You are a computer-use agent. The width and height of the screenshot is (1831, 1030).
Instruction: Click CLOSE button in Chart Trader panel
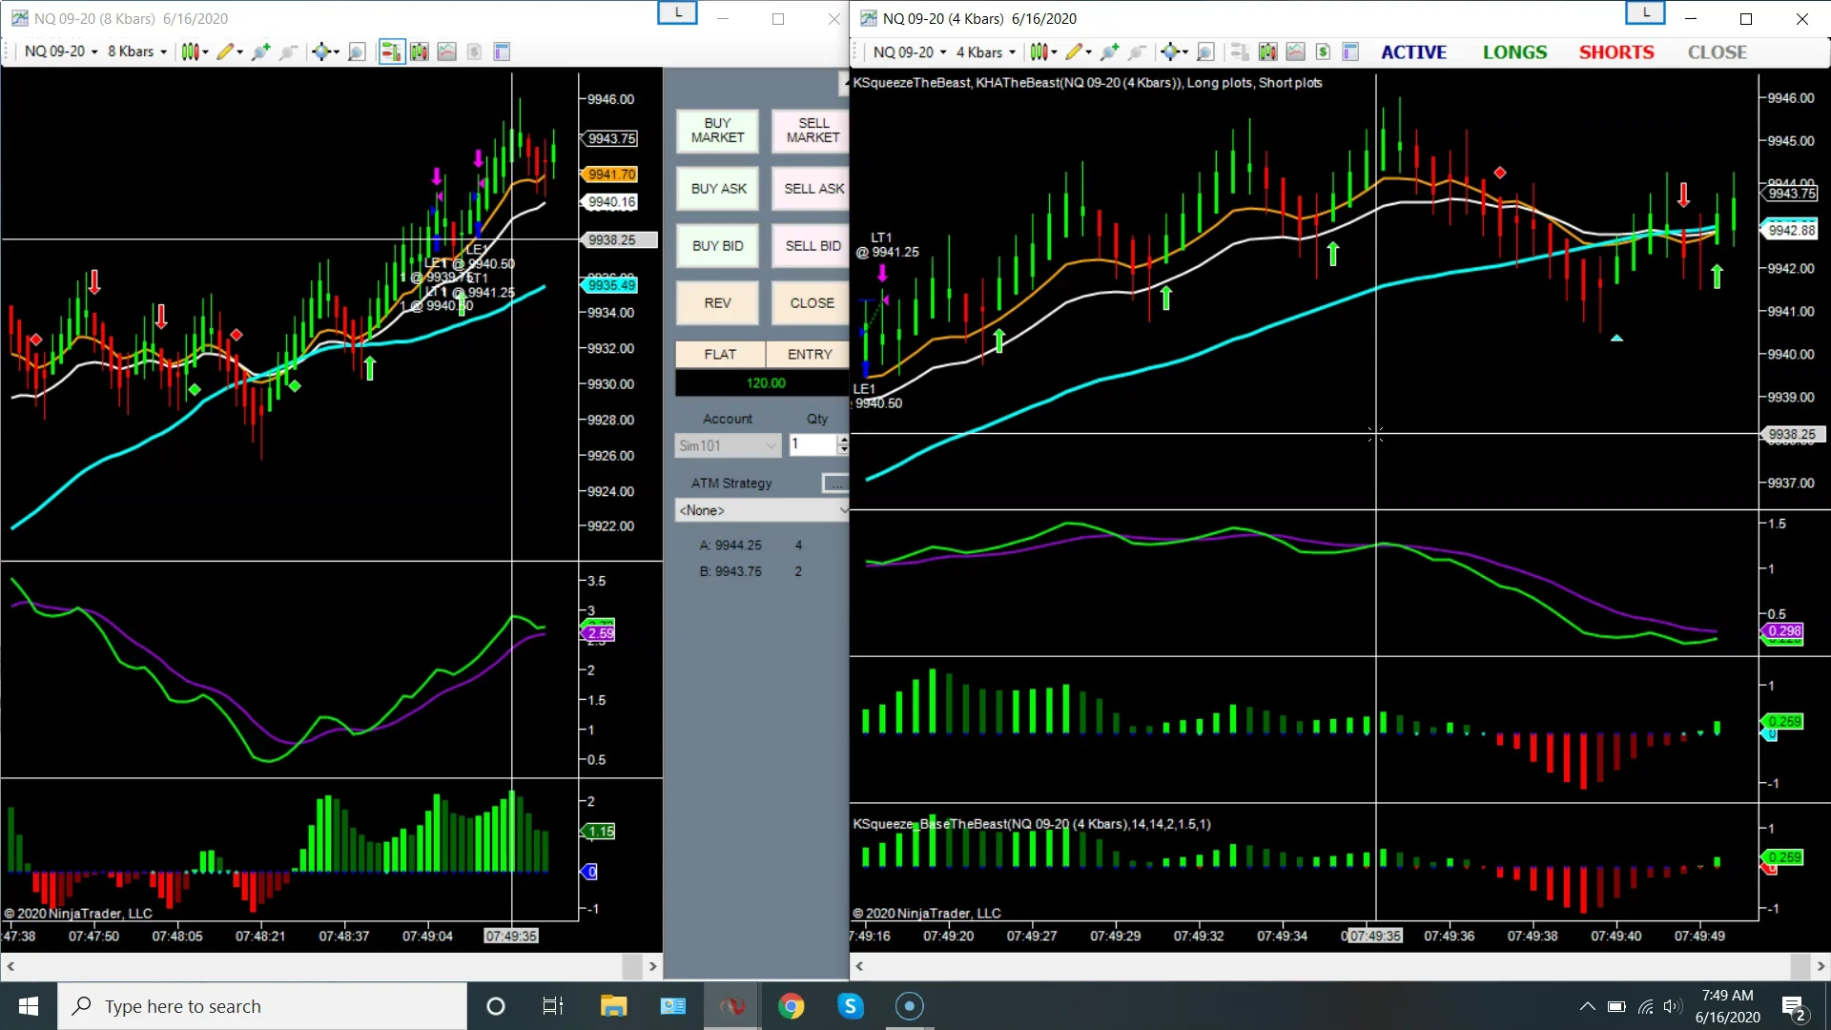pos(811,303)
